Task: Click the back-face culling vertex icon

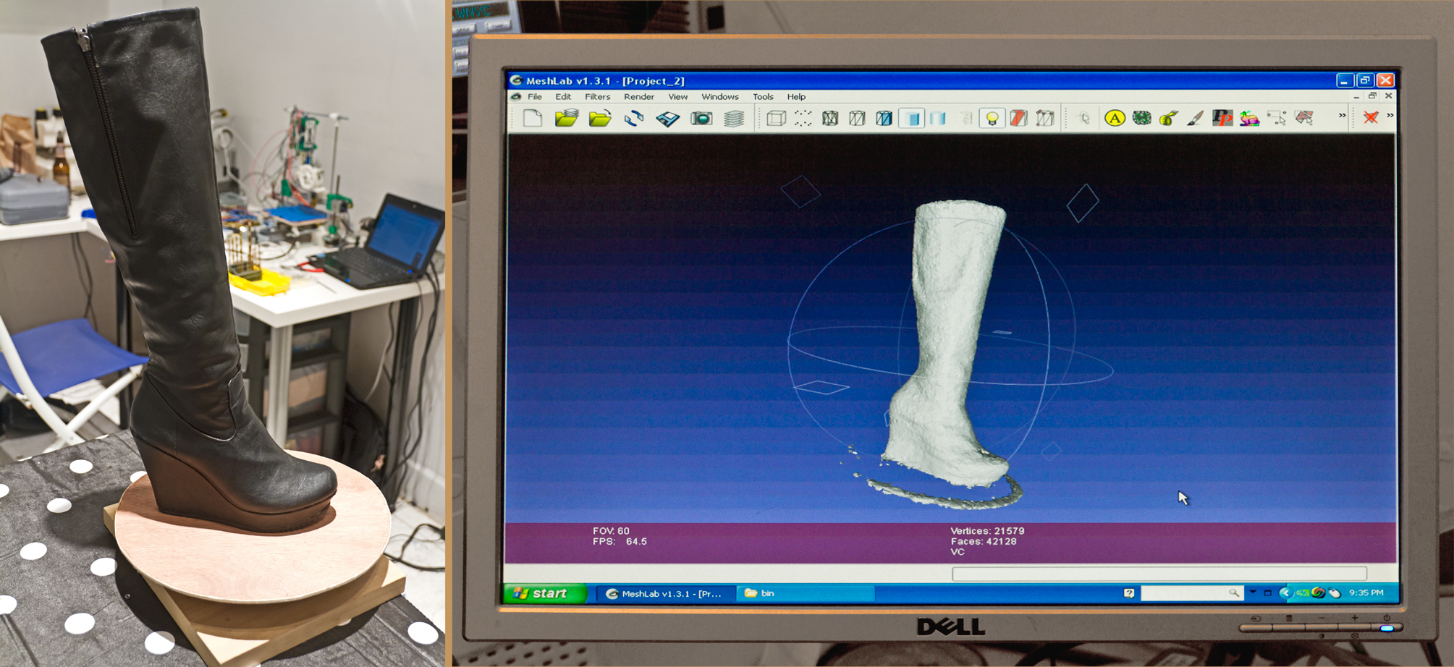Action: click(x=1045, y=118)
